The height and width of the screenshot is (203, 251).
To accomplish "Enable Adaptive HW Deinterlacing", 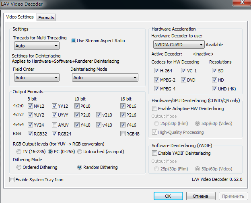I will [155, 109].
